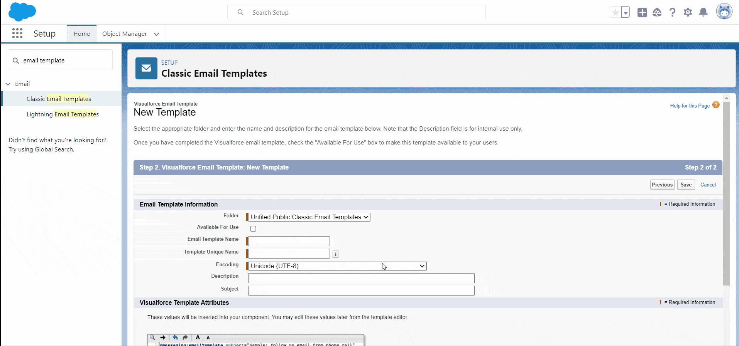Click the undo icon in the code editor
Viewport: 739px width, 346px height.
pyautogui.click(x=175, y=338)
